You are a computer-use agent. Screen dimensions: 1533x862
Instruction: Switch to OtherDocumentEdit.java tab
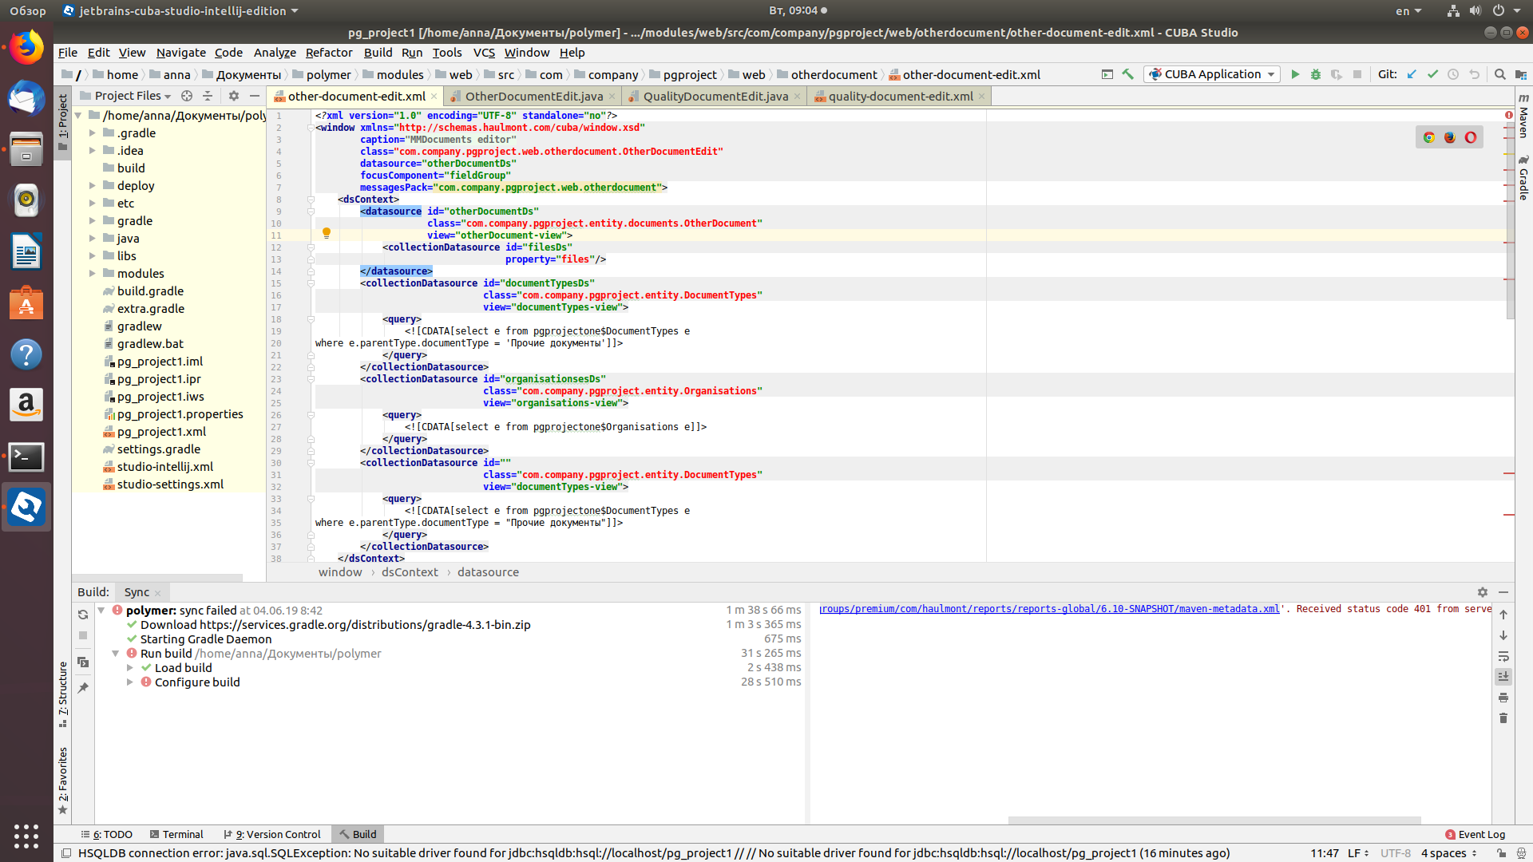coord(533,96)
